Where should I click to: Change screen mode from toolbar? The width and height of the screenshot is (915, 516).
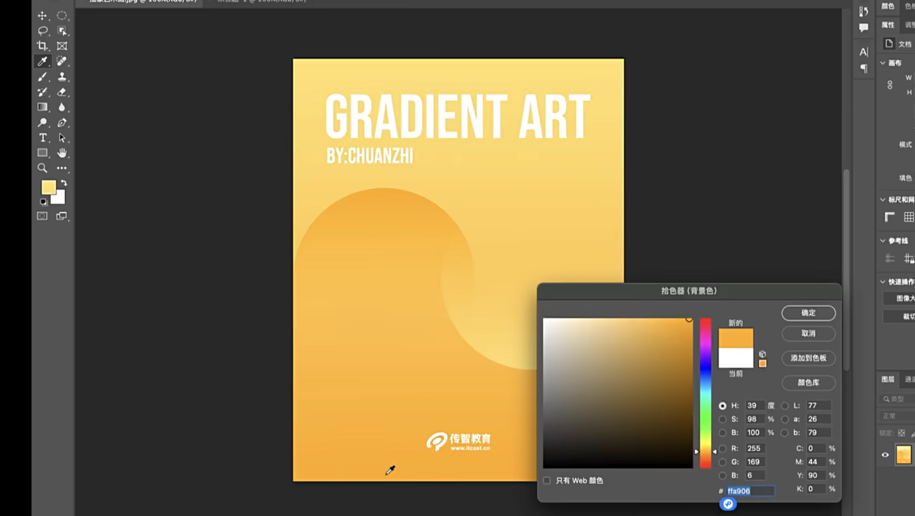click(62, 216)
